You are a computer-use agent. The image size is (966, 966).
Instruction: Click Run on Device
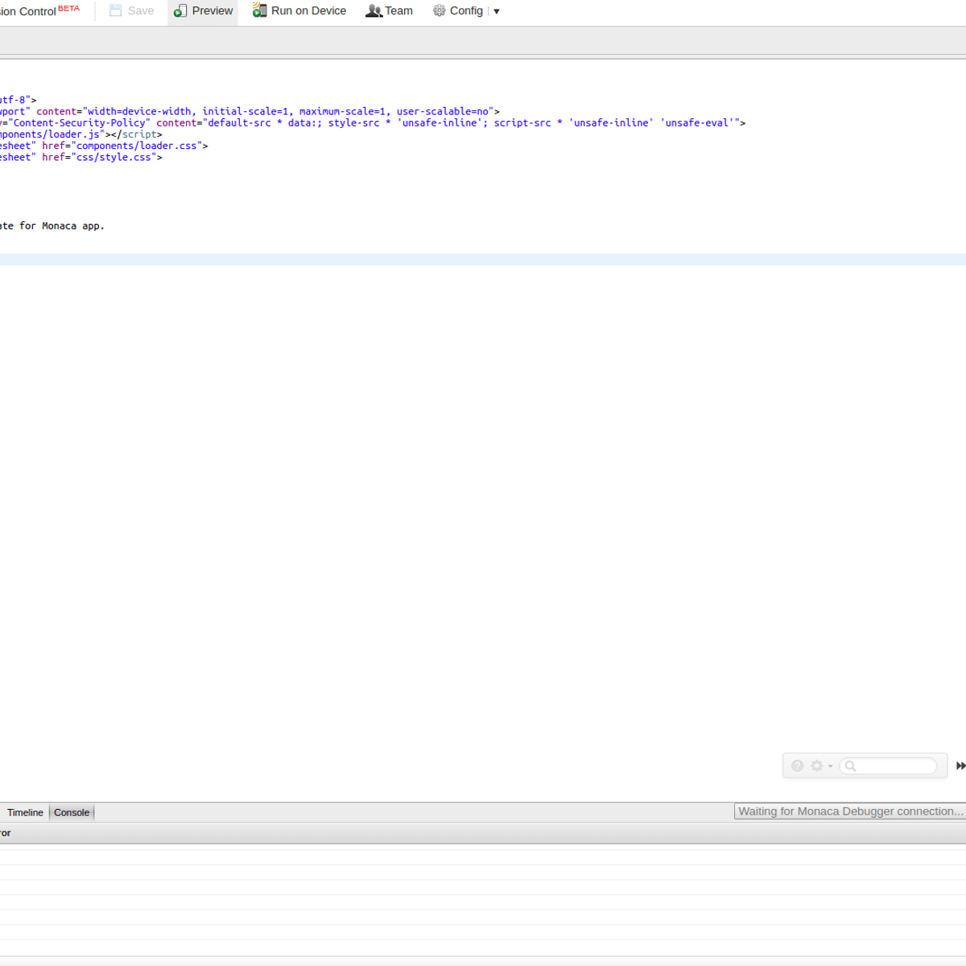tap(299, 11)
